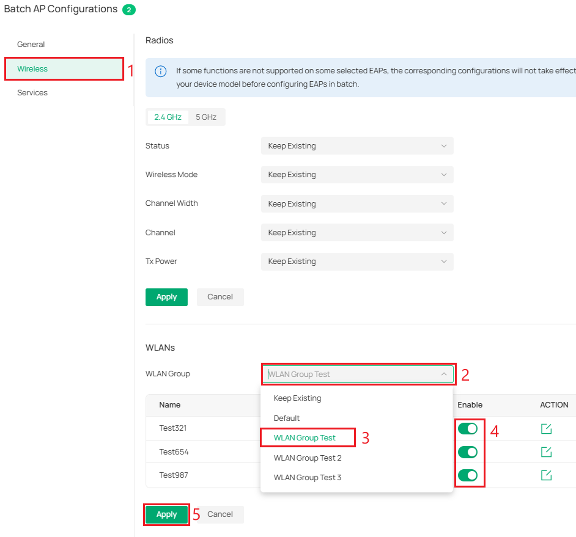Click the info icon in the notice banner

[160, 71]
